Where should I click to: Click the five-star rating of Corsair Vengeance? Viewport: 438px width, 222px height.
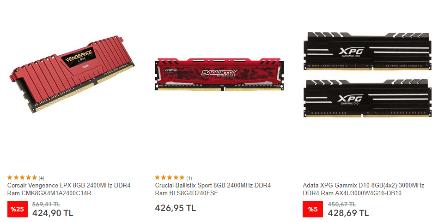[22, 177]
